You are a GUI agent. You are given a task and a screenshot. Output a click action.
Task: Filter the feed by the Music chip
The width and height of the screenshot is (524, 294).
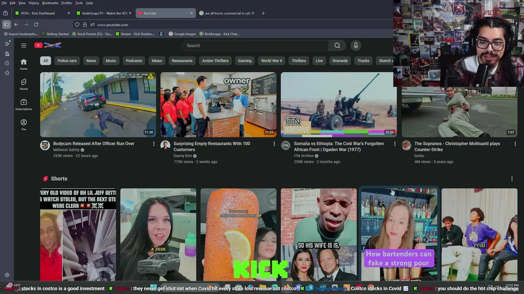point(111,61)
